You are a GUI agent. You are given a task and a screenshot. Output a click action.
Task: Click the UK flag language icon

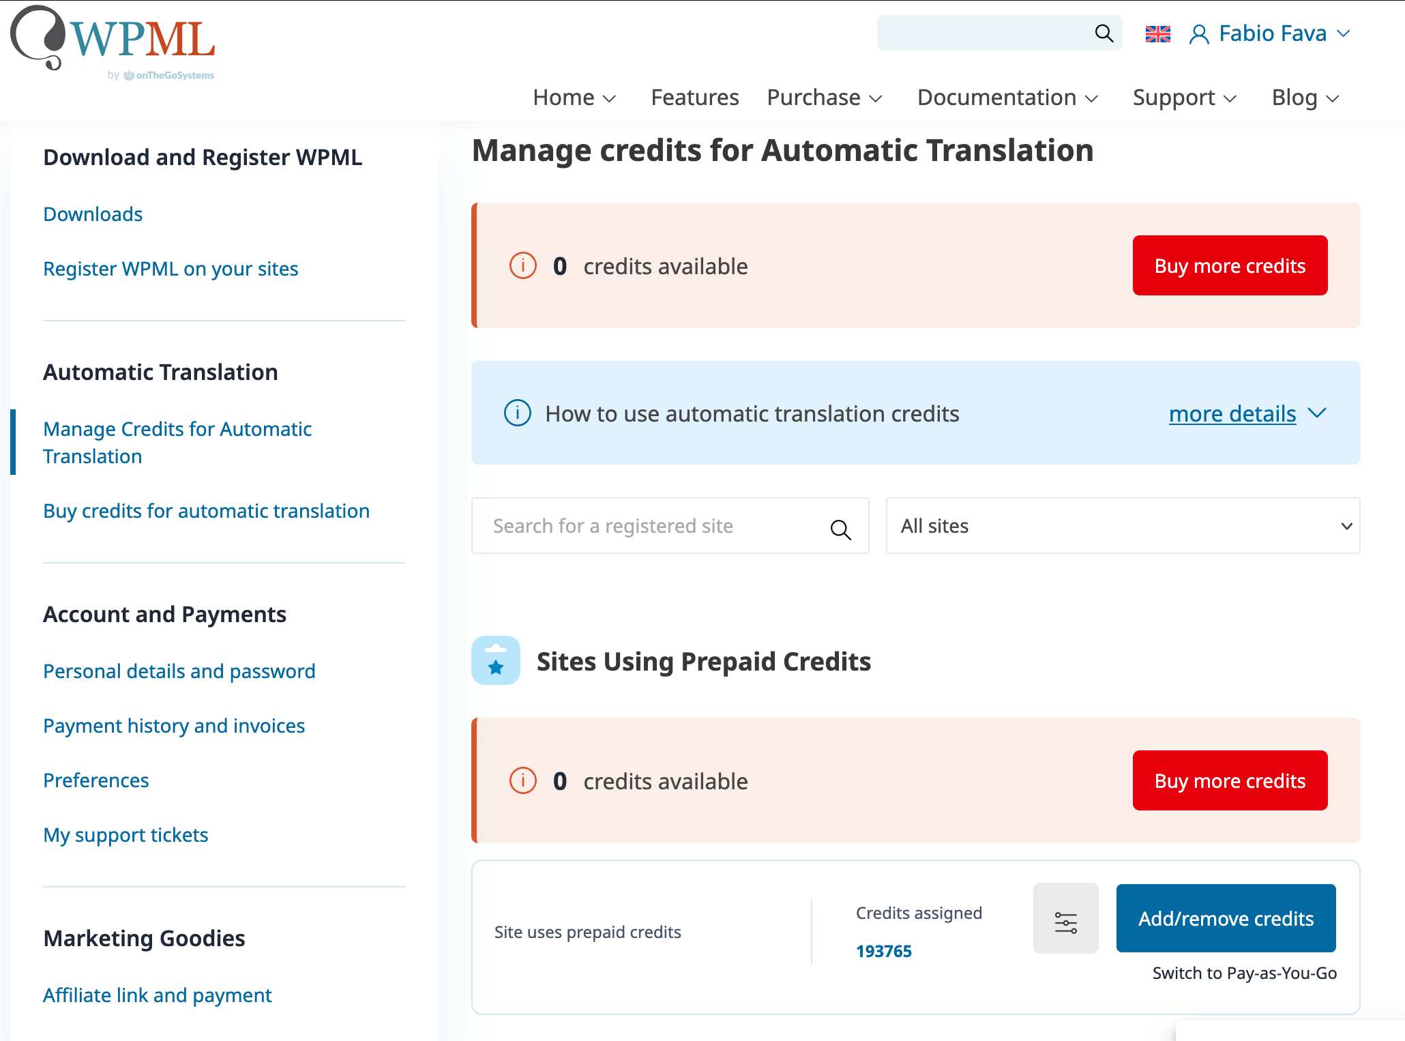click(1157, 33)
